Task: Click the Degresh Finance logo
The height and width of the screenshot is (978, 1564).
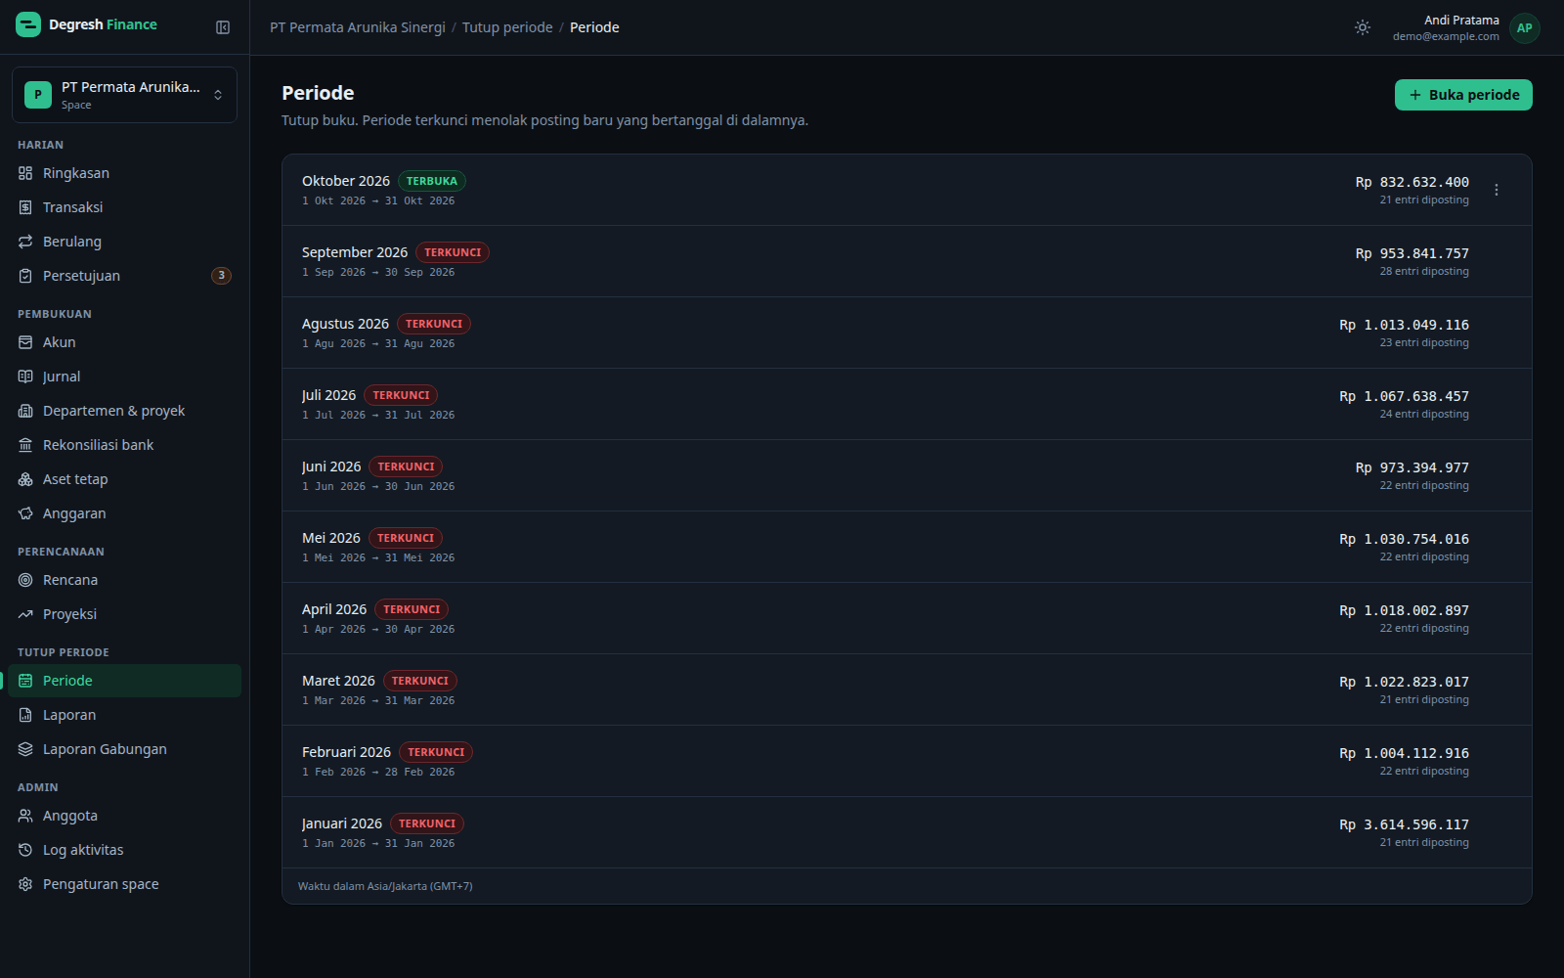Action: (86, 24)
